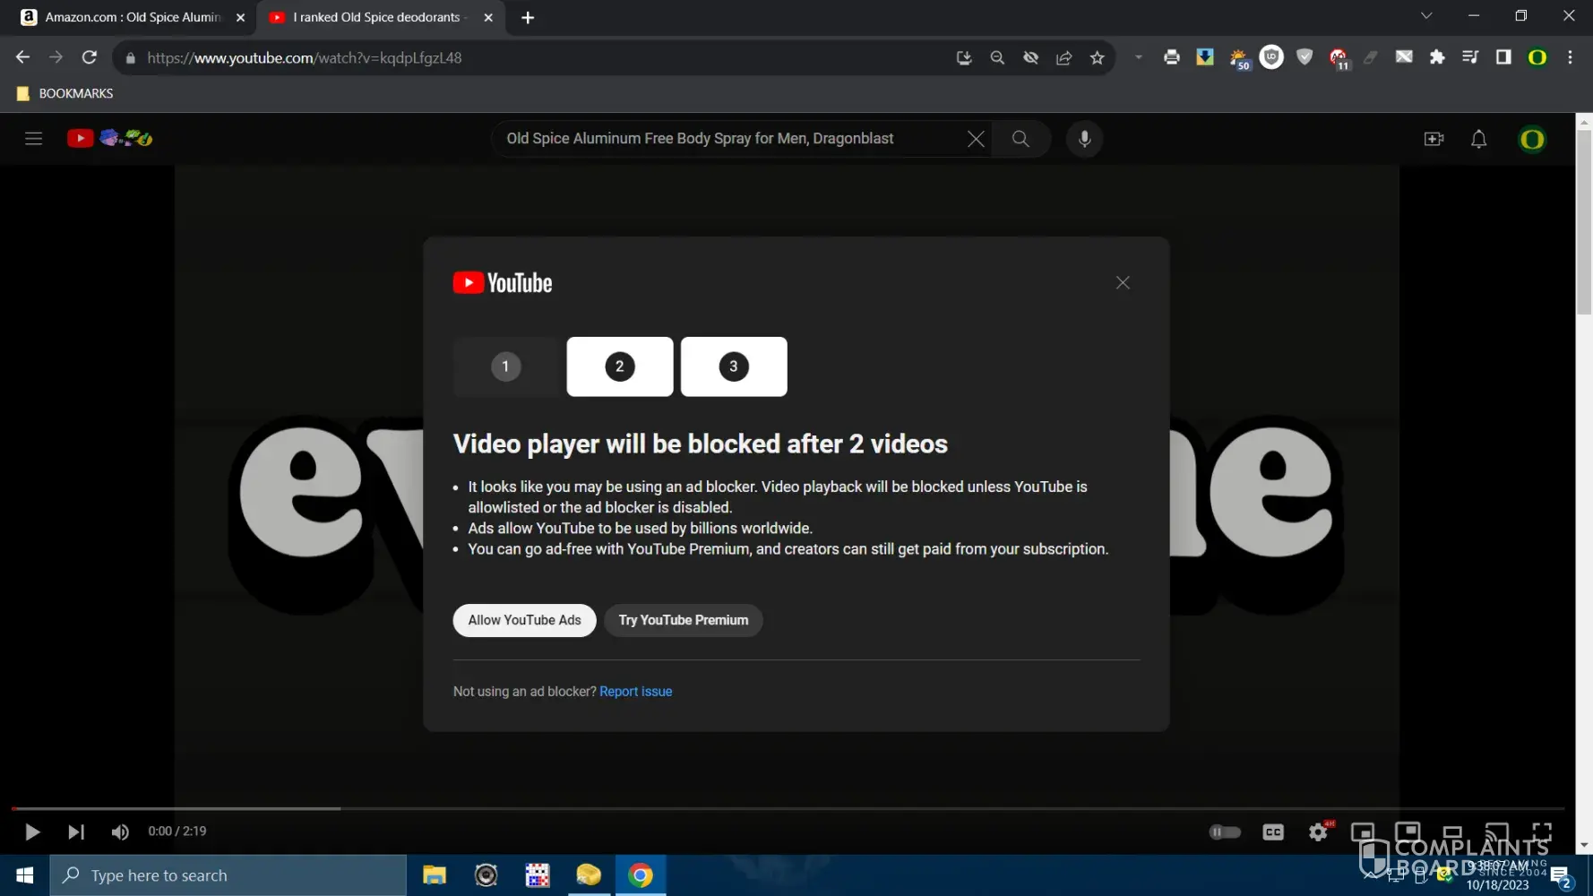Screen dimensions: 1593x896
Task: Click the Allow YouTube Ads button
Action: pyautogui.click(x=524, y=620)
